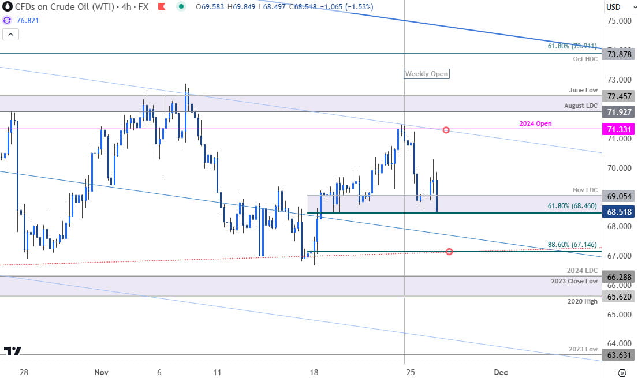Click the Weekly Open tag on the chart
The height and width of the screenshot is (378, 638).
pyautogui.click(x=427, y=74)
